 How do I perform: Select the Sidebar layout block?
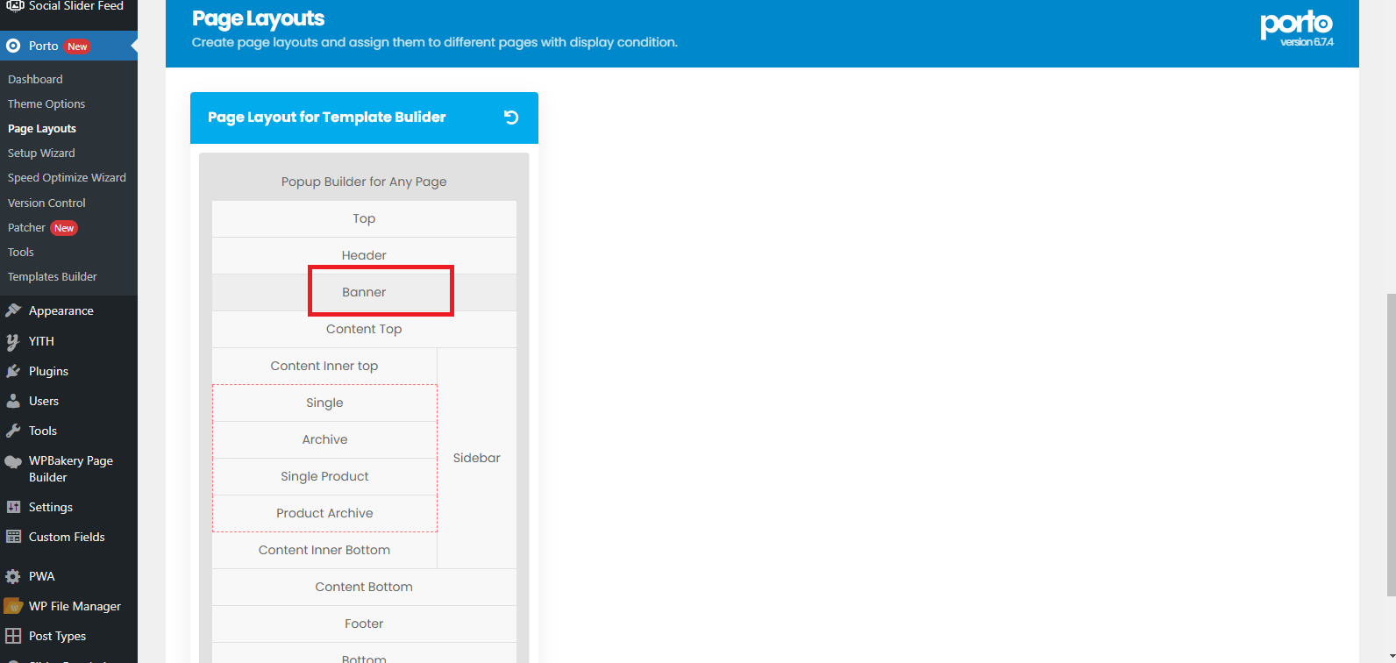477,458
